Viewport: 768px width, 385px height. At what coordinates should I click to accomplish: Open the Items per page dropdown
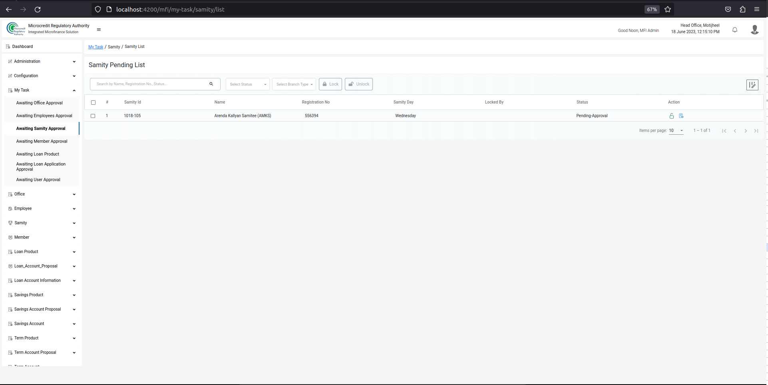[676, 131]
